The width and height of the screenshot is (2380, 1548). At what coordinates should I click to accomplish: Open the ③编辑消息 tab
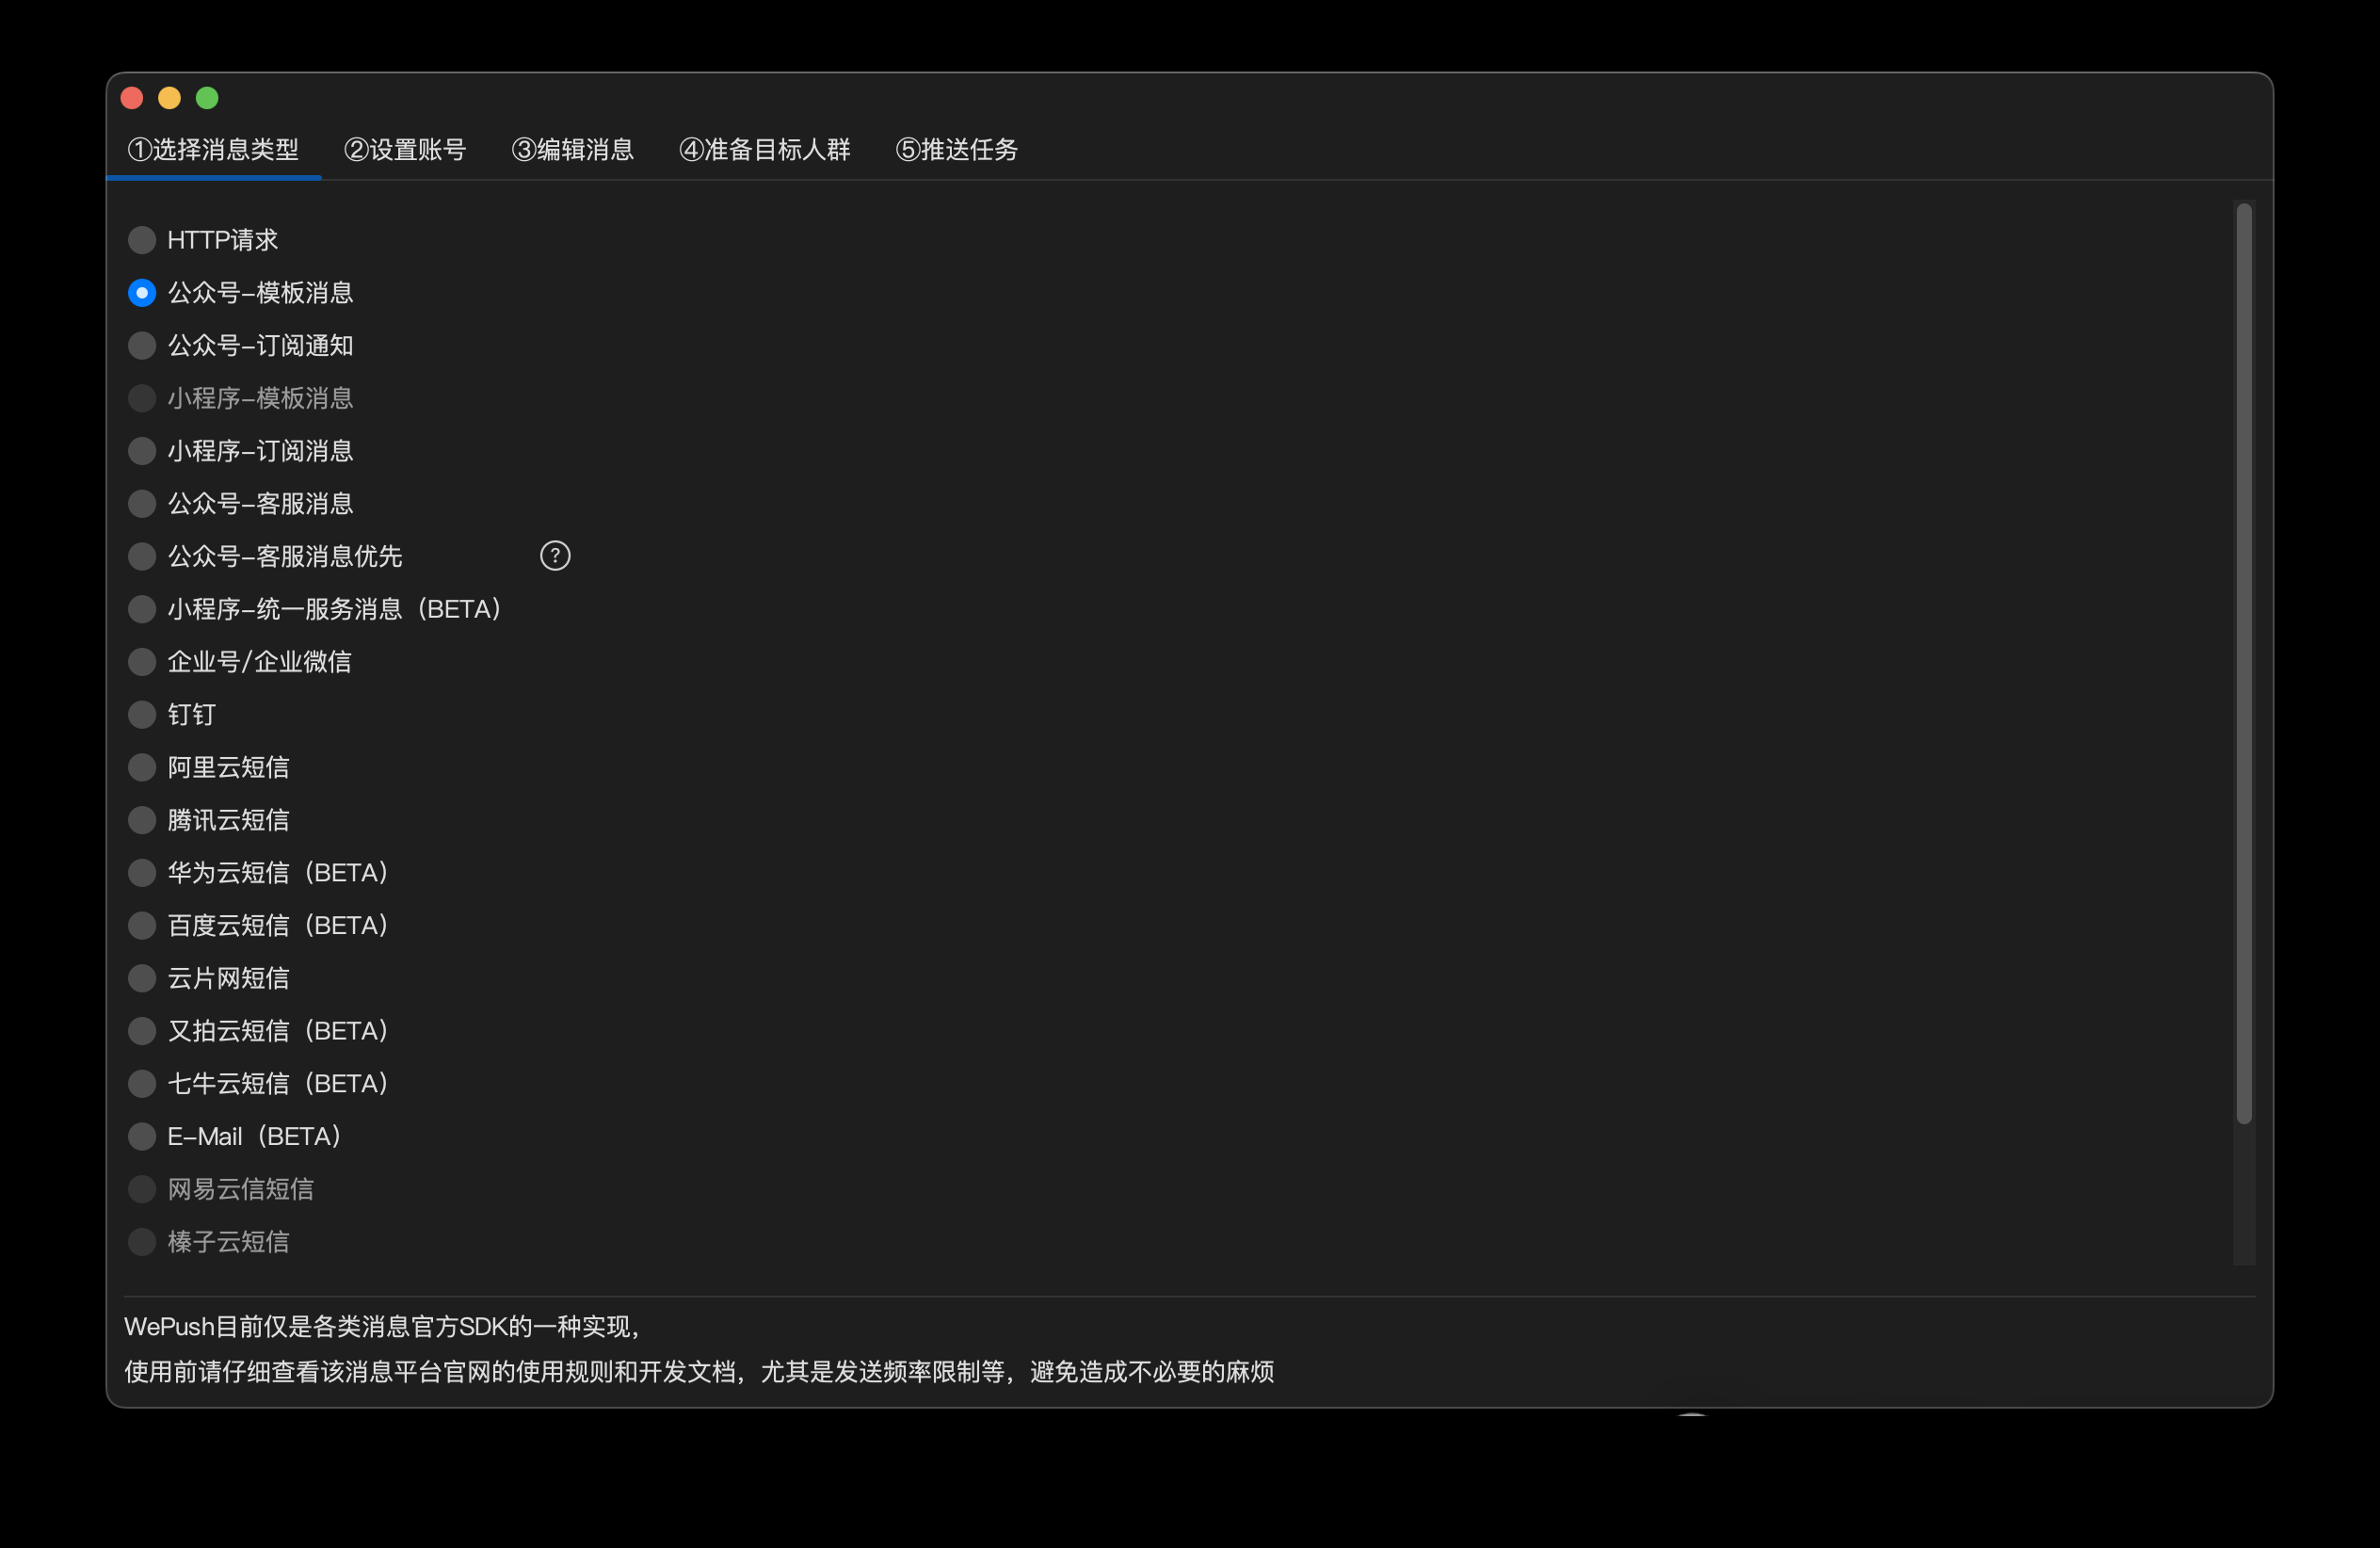pyautogui.click(x=573, y=150)
